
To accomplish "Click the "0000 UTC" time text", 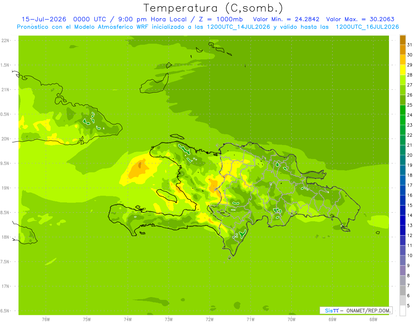I will pos(90,19).
